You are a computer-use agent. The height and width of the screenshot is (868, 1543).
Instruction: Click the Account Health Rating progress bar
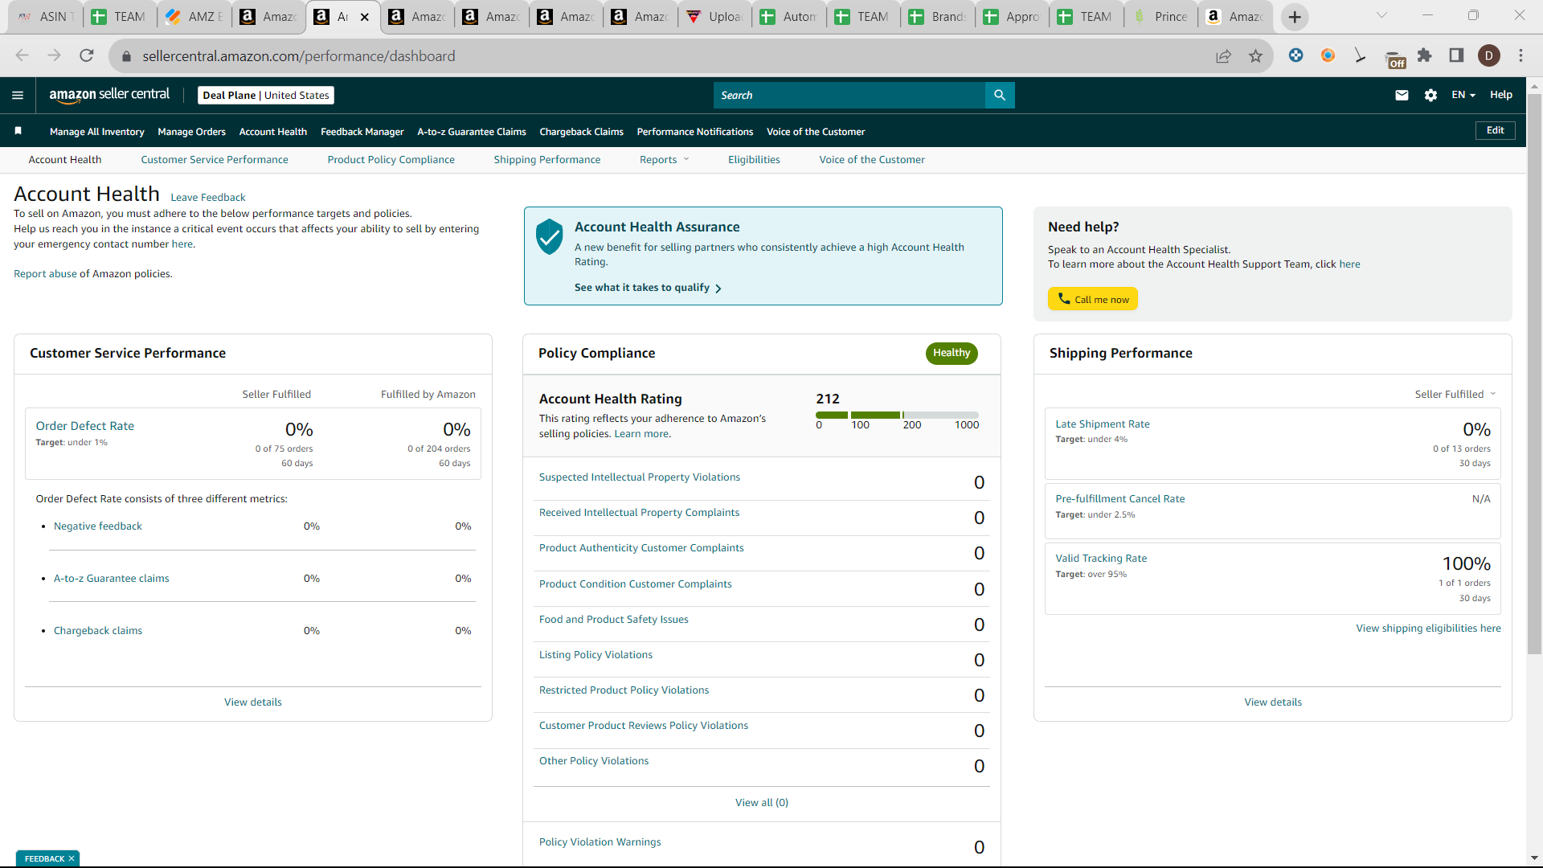pyautogui.click(x=897, y=415)
